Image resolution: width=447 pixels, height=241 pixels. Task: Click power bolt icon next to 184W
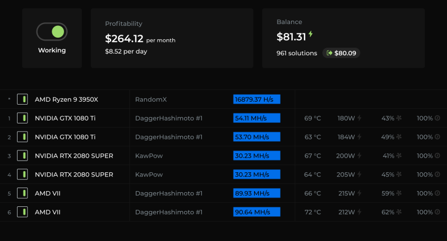(x=359, y=137)
